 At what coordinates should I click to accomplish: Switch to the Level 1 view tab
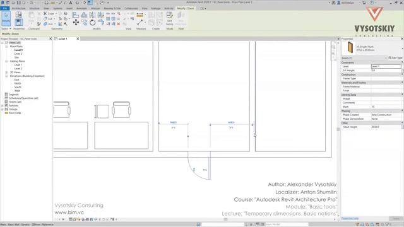tap(63, 38)
